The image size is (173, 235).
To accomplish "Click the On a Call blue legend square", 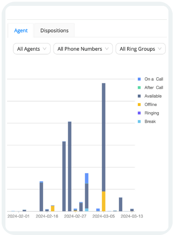I will pos(139,79).
